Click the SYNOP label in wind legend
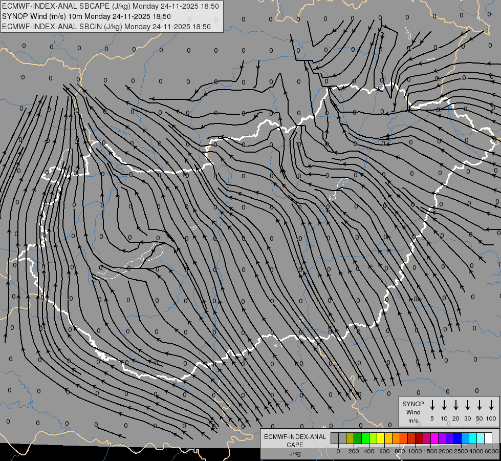 click(x=413, y=404)
